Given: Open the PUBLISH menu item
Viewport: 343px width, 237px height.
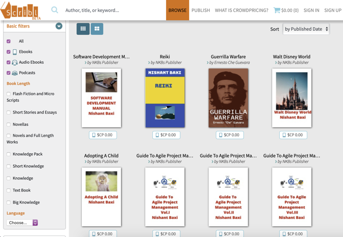Looking at the screenshot, I should coord(200,10).
